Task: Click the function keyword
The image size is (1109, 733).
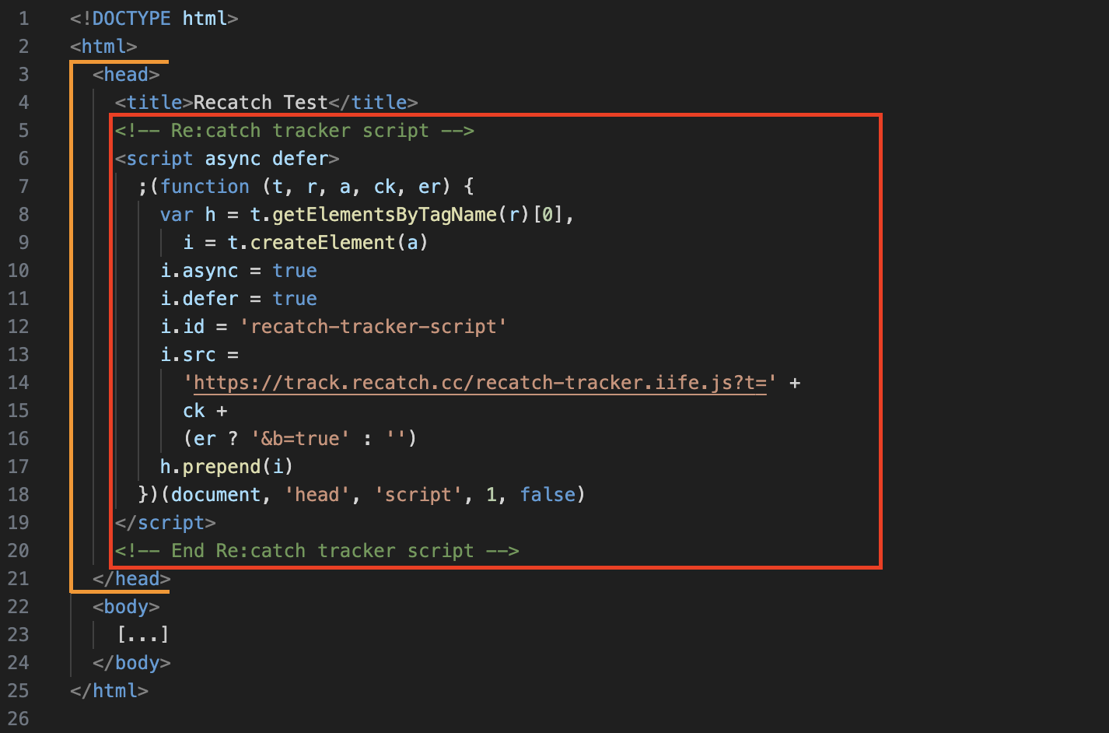Action: click(205, 187)
